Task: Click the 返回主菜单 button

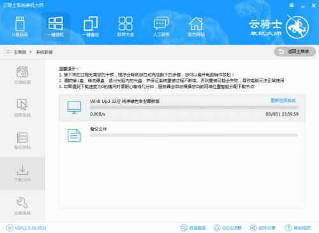Action: pos(295,52)
